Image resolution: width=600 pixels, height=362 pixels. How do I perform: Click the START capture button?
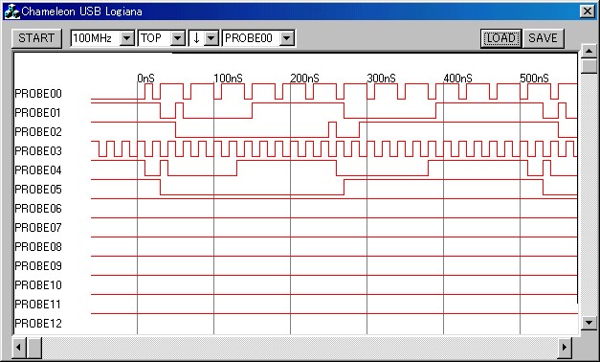click(x=36, y=38)
